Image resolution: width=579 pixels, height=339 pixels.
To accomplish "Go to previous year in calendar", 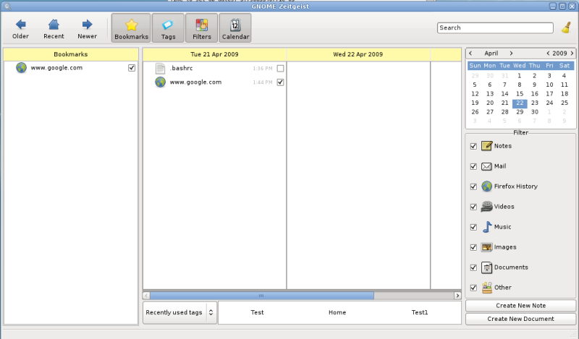I will 548,53.
